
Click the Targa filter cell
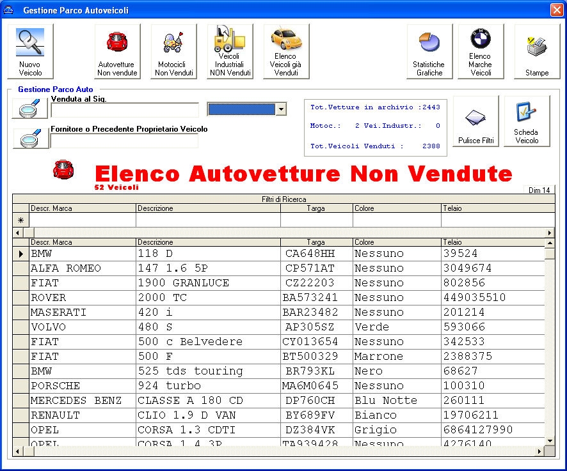point(317,220)
